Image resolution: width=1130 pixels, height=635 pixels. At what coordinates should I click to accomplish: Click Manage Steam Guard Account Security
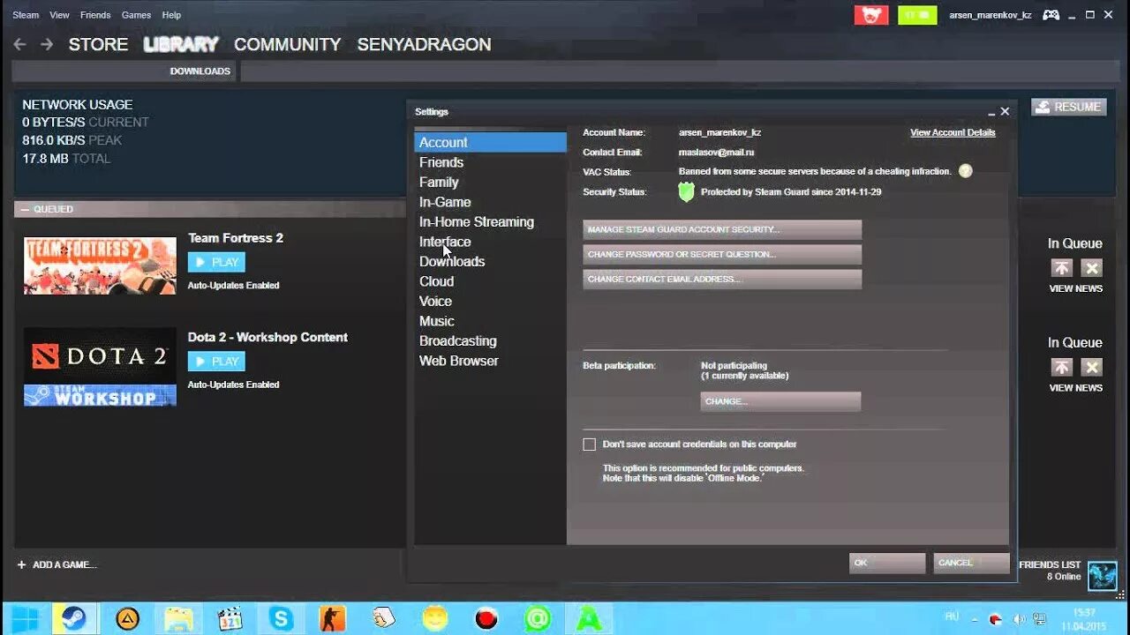point(722,230)
